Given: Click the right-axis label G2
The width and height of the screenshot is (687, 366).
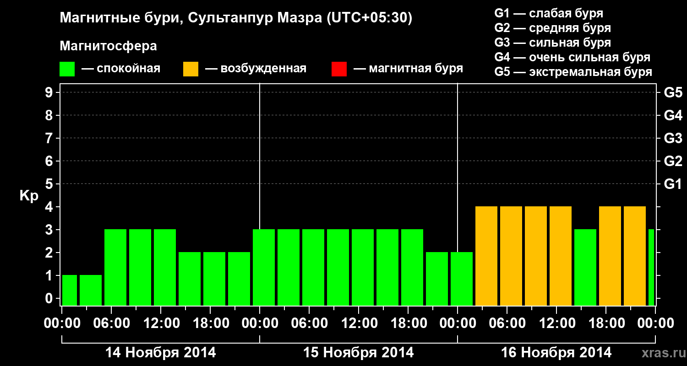Looking at the screenshot, I should tap(673, 161).
